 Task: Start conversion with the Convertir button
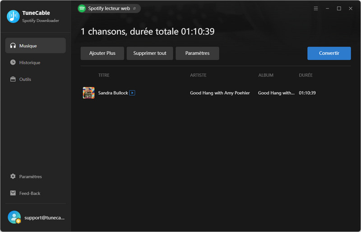click(329, 53)
